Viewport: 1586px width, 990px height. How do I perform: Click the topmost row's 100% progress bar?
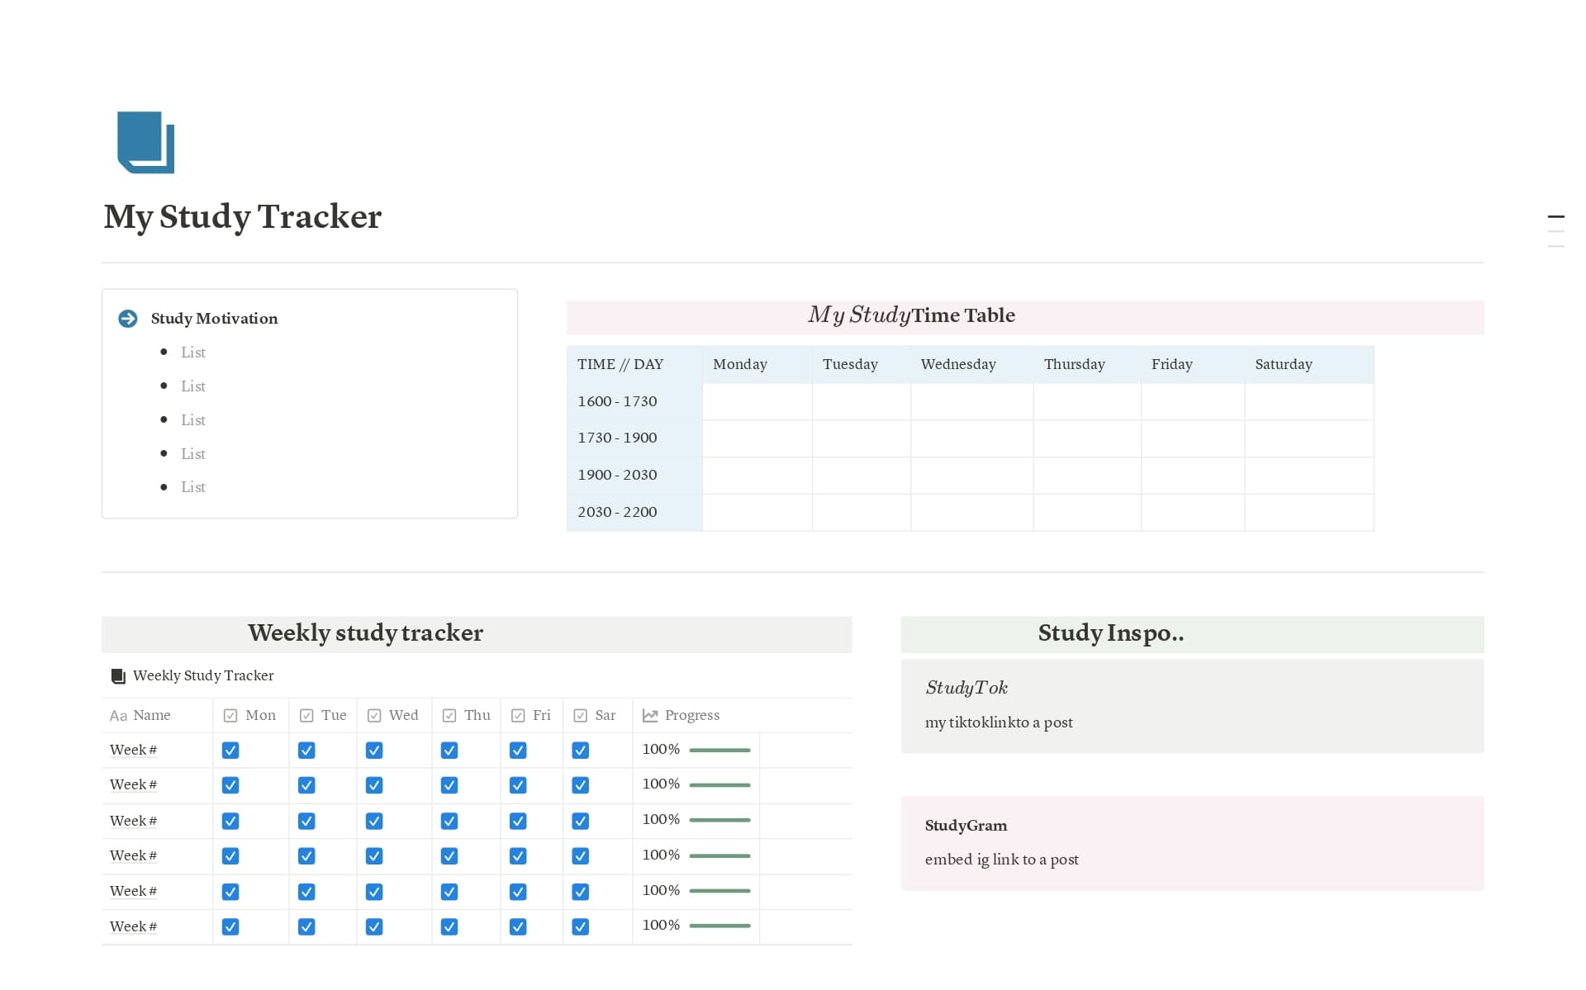(x=719, y=751)
